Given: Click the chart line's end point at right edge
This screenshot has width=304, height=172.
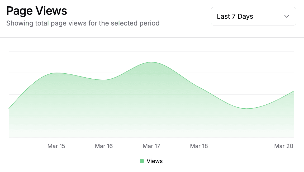Looking at the screenshot, I should 294,91.
